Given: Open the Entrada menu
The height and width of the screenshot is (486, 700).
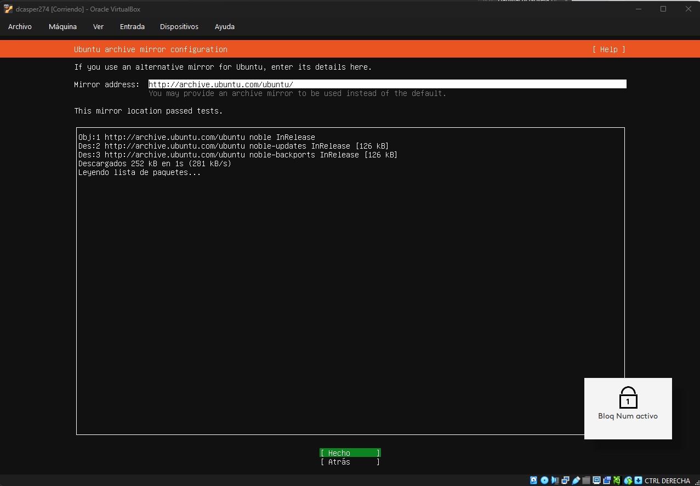Looking at the screenshot, I should [132, 26].
